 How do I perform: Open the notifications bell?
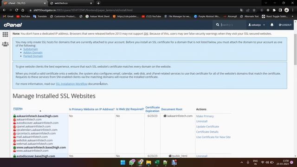click(272, 25)
